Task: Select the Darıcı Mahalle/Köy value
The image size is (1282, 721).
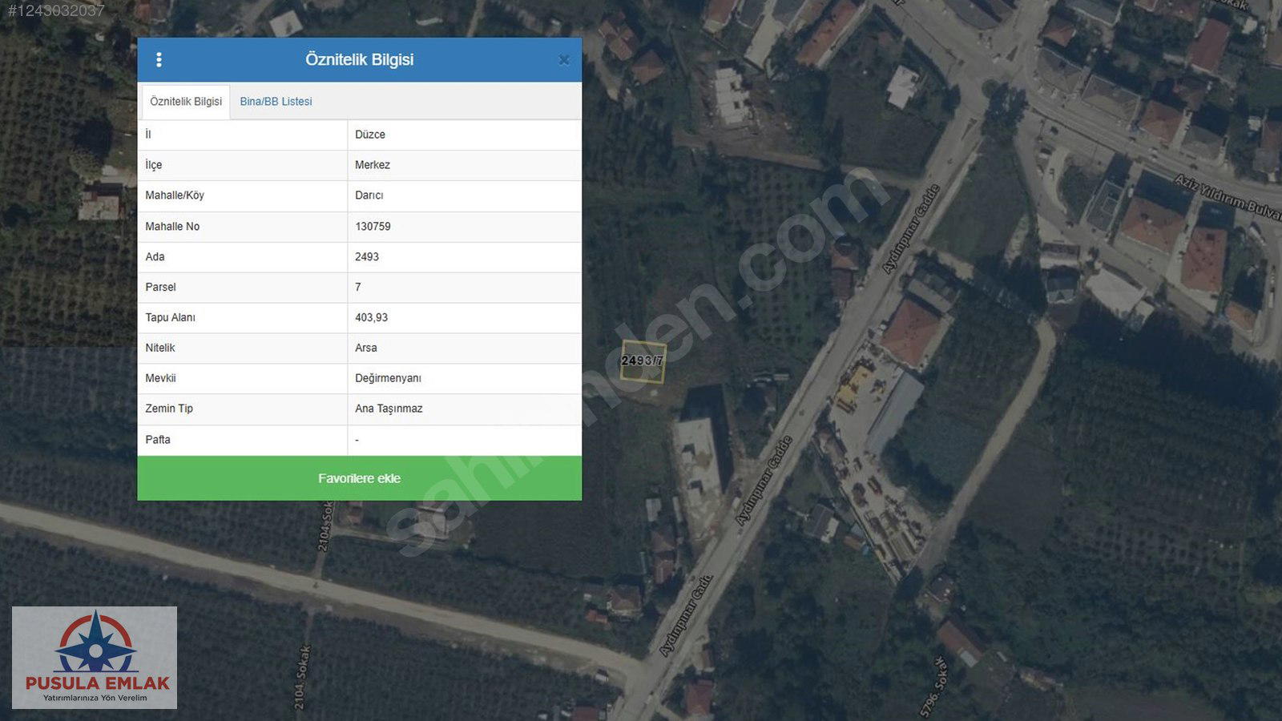Action: click(369, 195)
